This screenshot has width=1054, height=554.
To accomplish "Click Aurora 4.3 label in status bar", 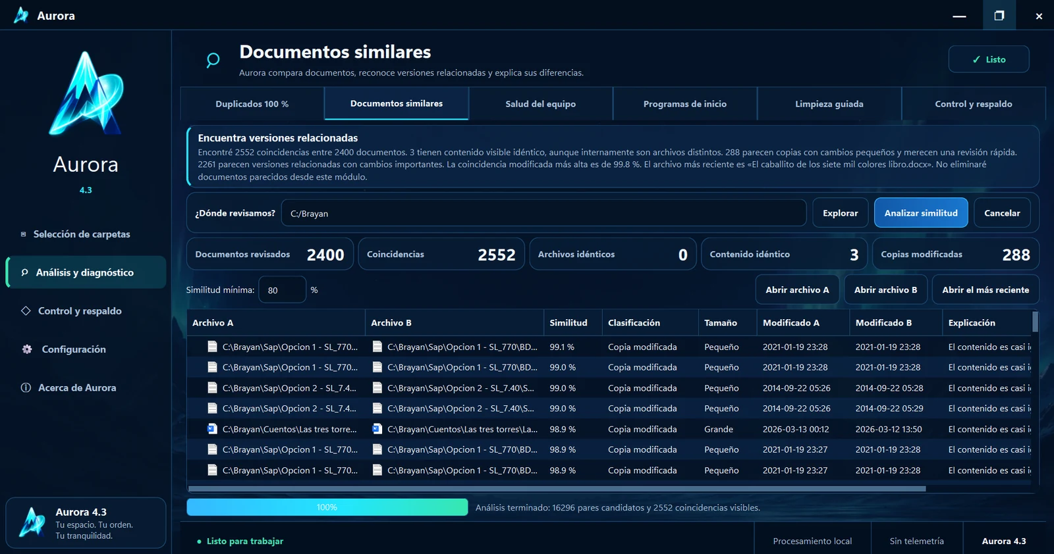I will coord(1004,541).
